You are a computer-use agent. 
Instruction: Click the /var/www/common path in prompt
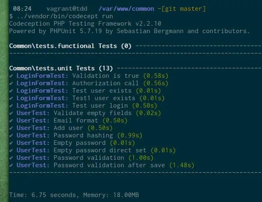click(126, 9)
